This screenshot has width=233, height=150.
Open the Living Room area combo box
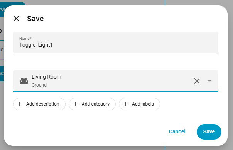pyautogui.click(x=116, y=81)
